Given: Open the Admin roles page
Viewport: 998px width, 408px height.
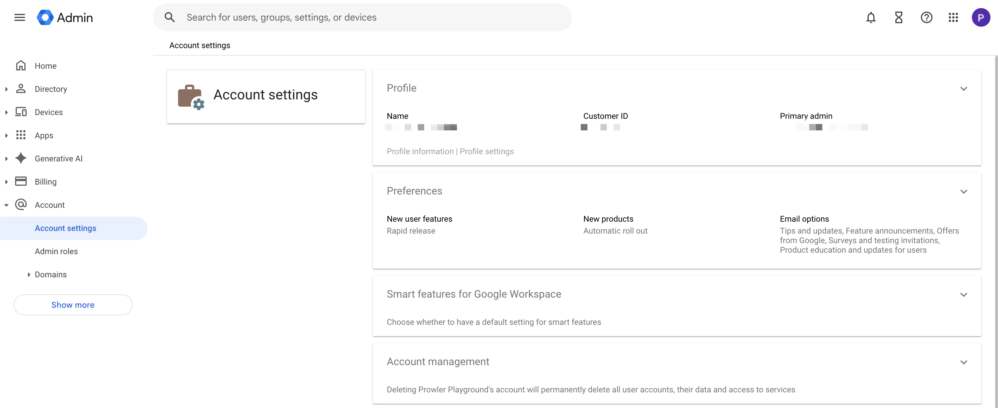Looking at the screenshot, I should pos(56,251).
